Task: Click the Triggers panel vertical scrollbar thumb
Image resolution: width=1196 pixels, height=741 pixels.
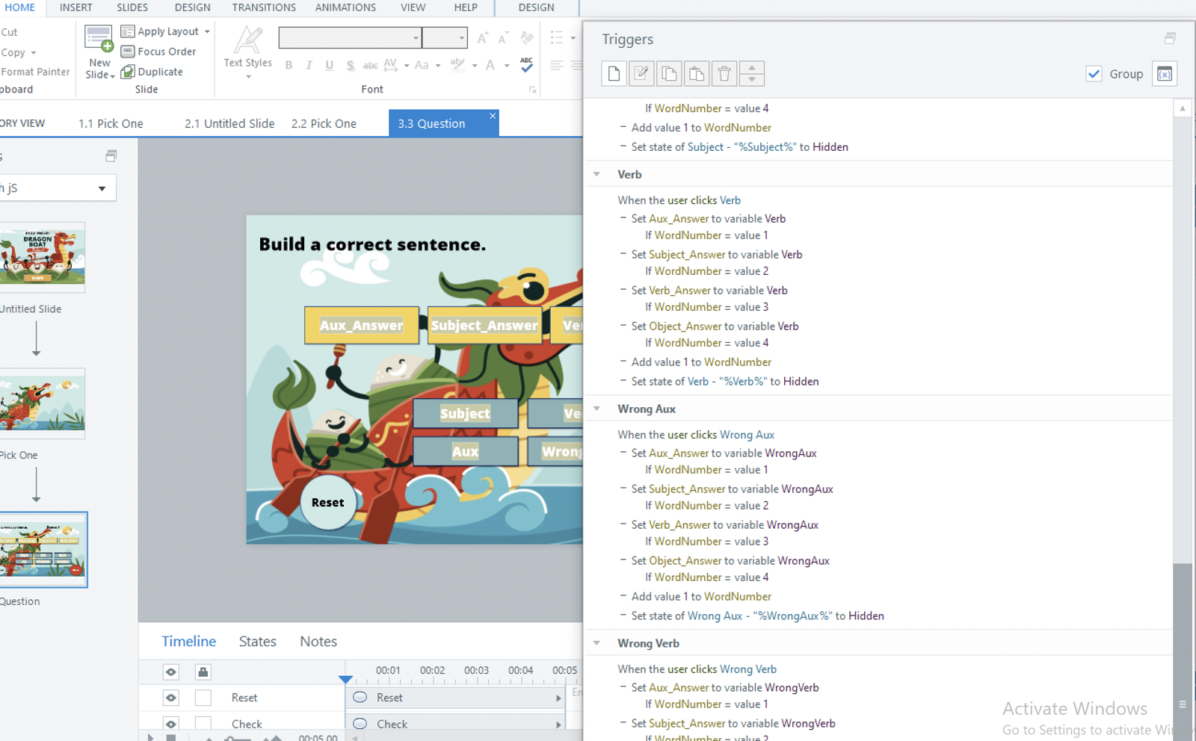Action: 1183,652
